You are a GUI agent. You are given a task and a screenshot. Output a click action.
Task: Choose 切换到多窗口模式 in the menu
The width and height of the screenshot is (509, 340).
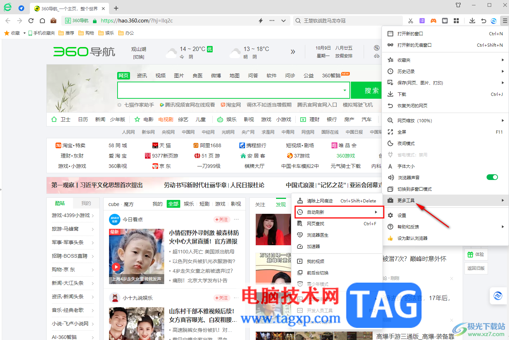(445, 189)
